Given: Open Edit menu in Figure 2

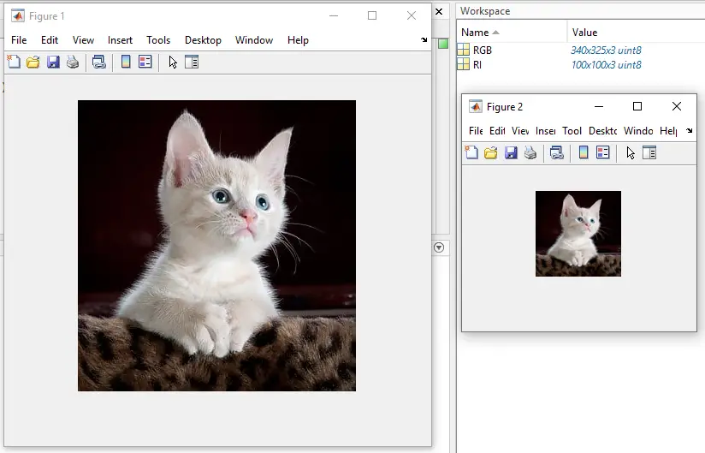Looking at the screenshot, I should 497,131.
